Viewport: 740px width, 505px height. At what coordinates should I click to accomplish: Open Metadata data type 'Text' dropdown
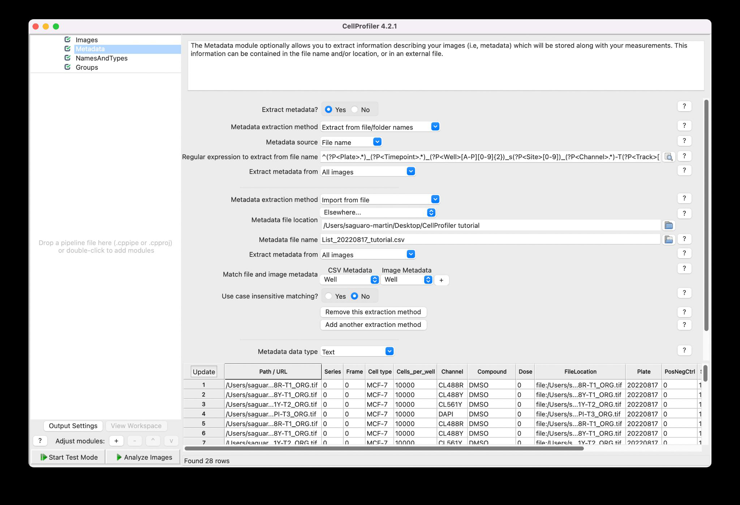click(x=357, y=351)
